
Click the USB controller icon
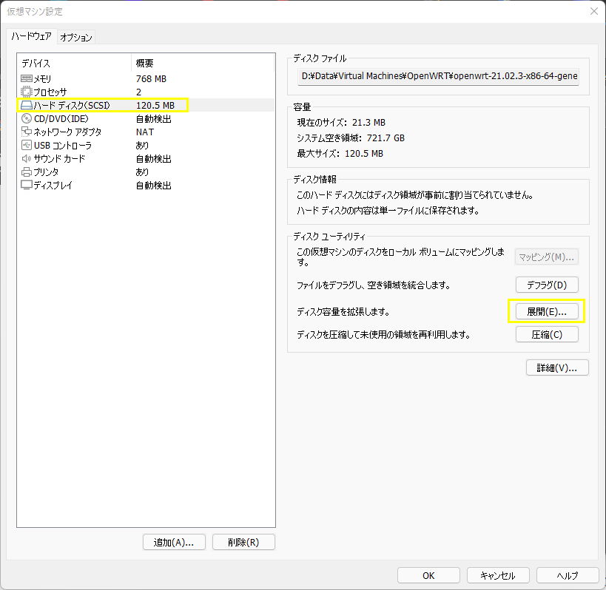click(27, 145)
